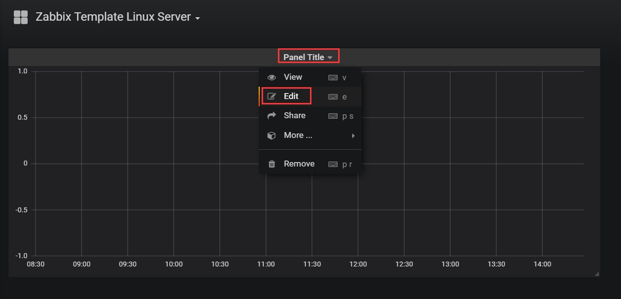Click the 1.0 y-axis label
Viewport: 621px width, 299px height.
pos(22,71)
